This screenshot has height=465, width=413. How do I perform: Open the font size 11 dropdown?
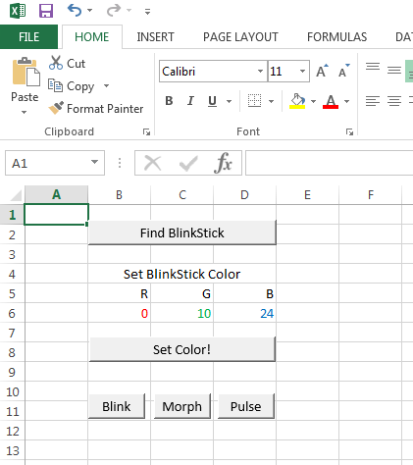(302, 71)
